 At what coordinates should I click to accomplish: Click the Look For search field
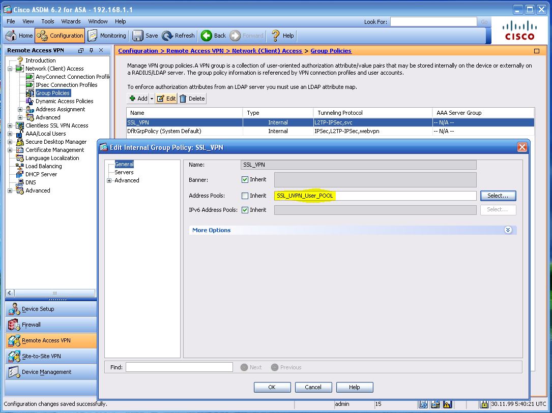coord(433,22)
